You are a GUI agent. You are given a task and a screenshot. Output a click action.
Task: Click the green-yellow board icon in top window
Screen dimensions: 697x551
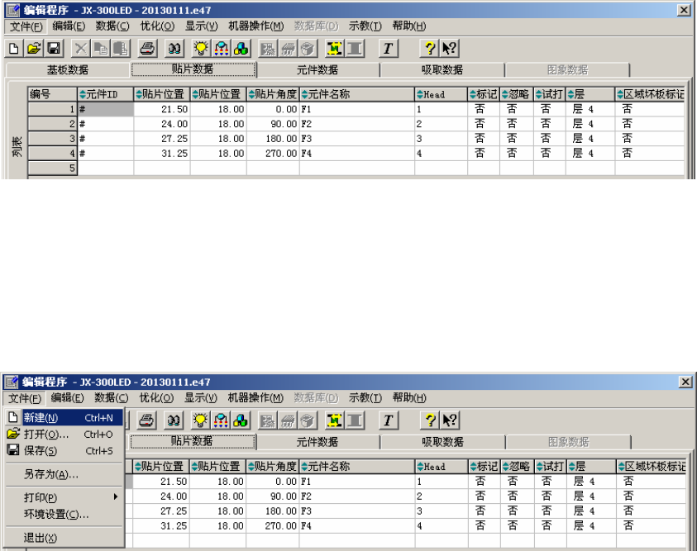point(334,49)
